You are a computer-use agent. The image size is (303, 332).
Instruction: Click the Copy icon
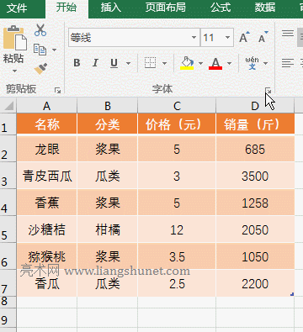[40, 50]
